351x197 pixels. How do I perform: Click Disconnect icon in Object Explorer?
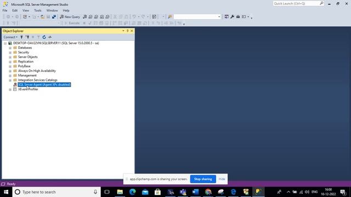tap(27, 37)
